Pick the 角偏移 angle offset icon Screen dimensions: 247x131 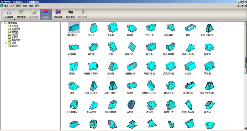pyautogui.click(x=132, y=86)
